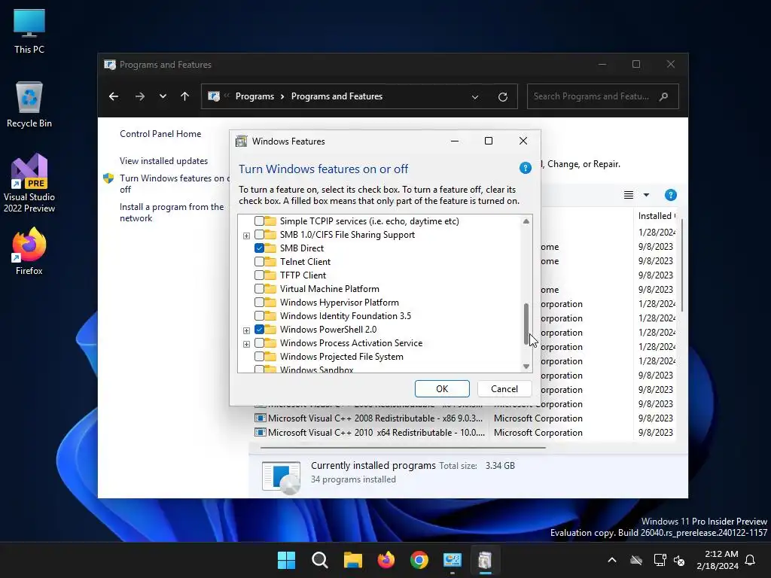This screenshot has height=578, width=771.
Task: Uncheck the SMB Direct feature
Action: tap(259, 248)
